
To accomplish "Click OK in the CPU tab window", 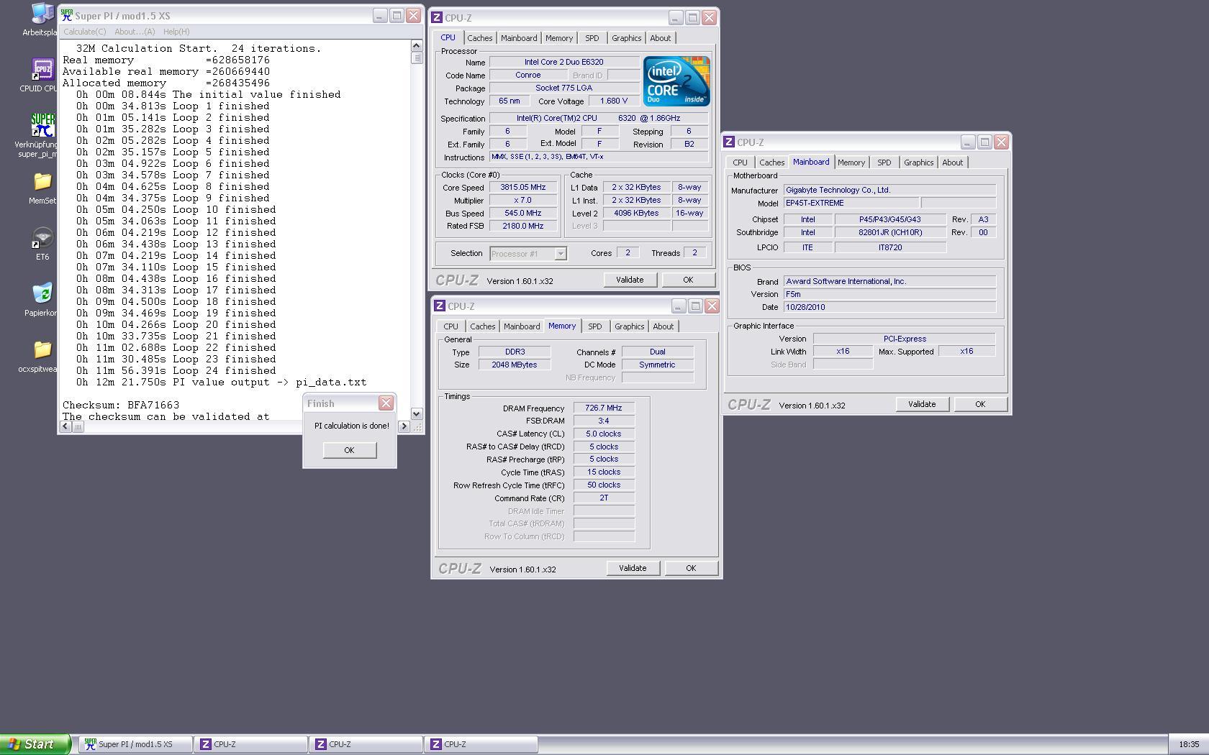I will pos(688,280).
